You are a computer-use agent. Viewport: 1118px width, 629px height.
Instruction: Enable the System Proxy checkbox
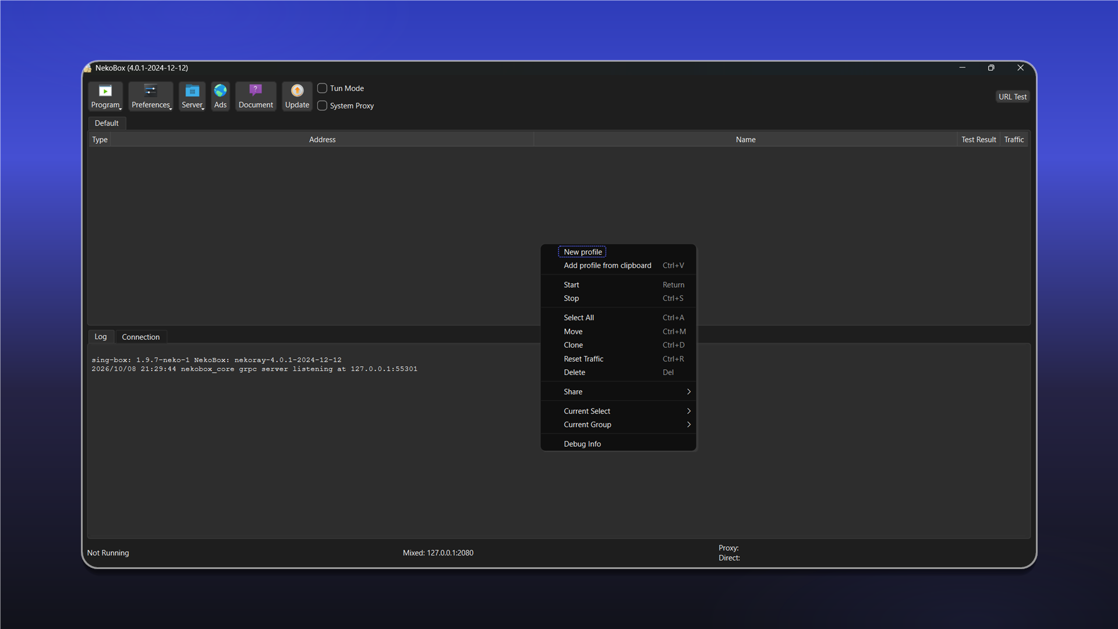coord(322,105)
